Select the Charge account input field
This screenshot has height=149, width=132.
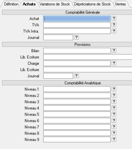coord(77,63)
